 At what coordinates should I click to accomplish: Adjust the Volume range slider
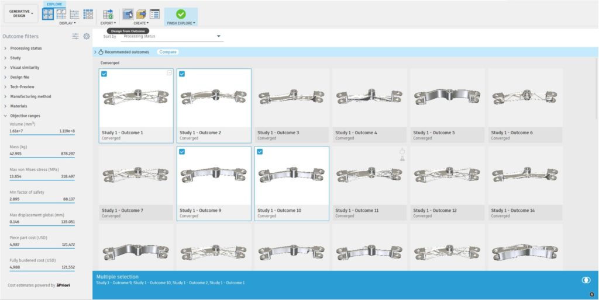[x=42, y=135]
